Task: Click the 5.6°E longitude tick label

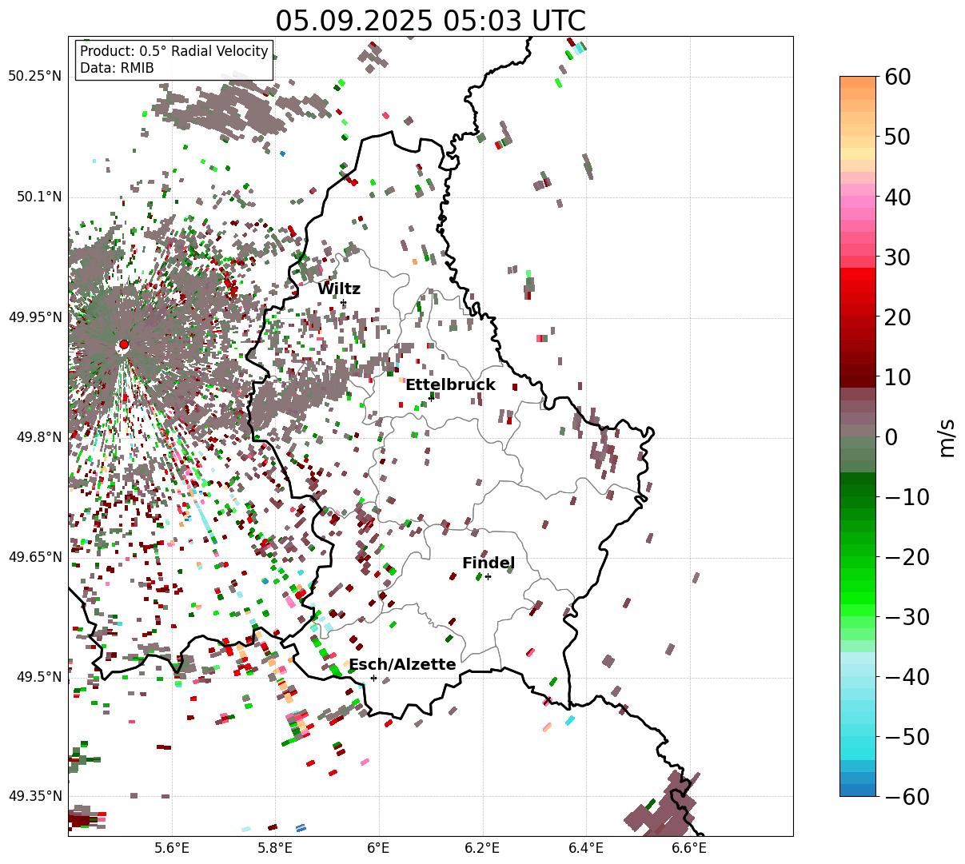Action: click(172, 848)
